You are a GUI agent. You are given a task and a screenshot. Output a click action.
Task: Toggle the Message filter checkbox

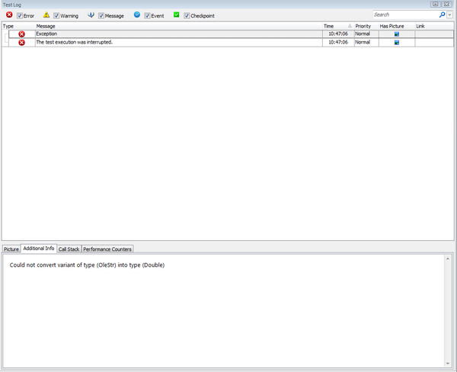(101, 16)
